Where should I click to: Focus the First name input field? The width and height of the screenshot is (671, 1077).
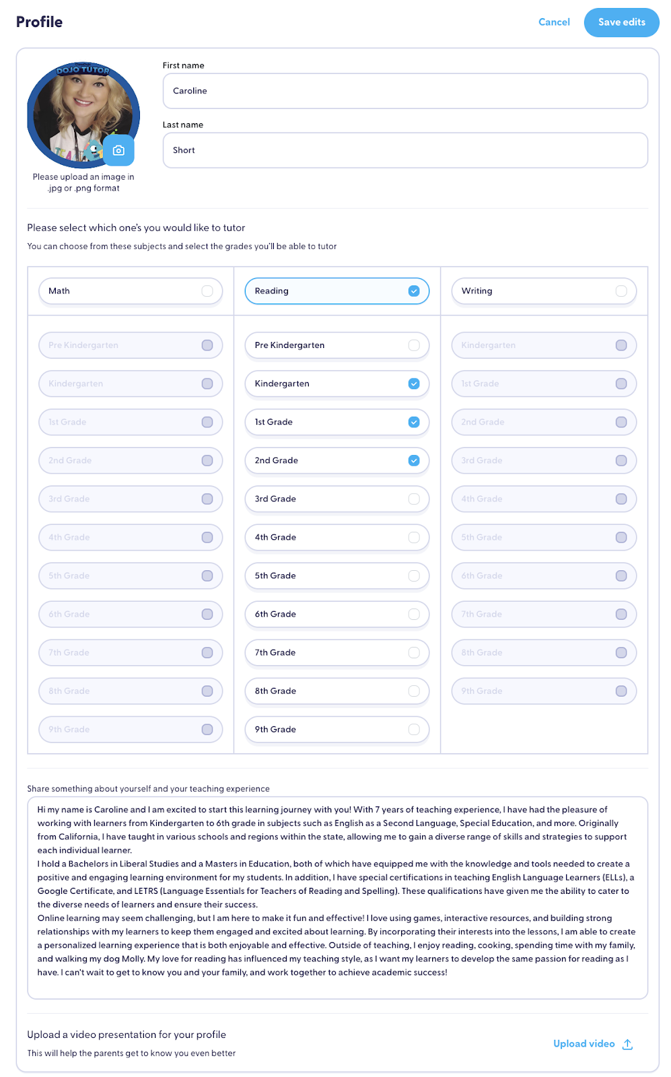coord(405,91)
